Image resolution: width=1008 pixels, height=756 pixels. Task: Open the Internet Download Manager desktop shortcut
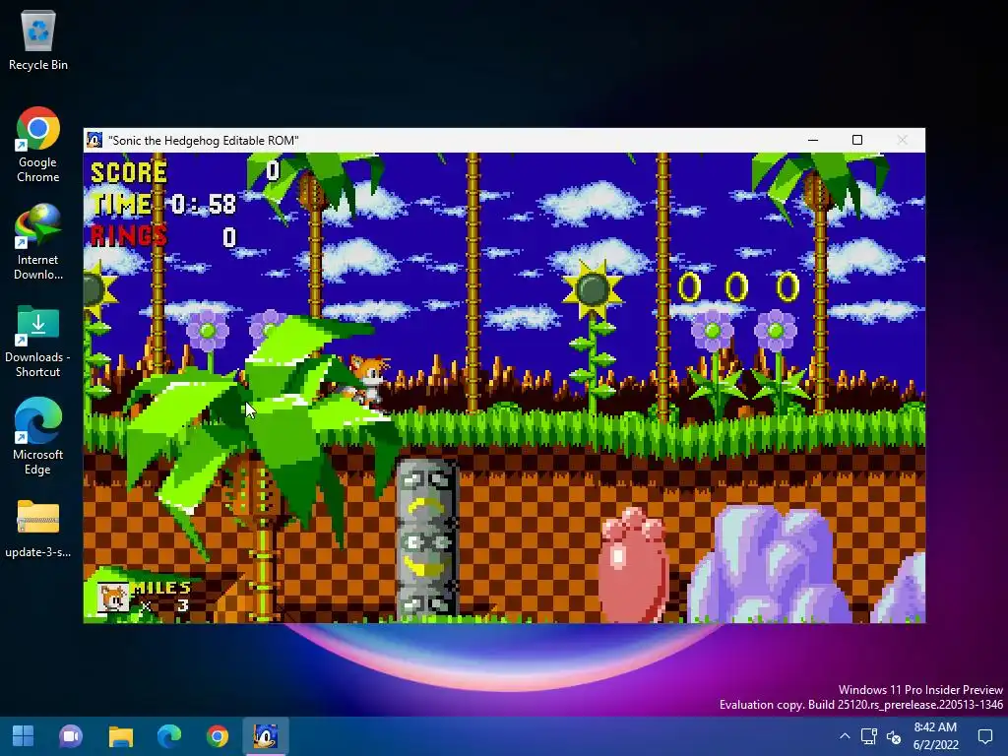pyautogui.click(x=38, y=242)
